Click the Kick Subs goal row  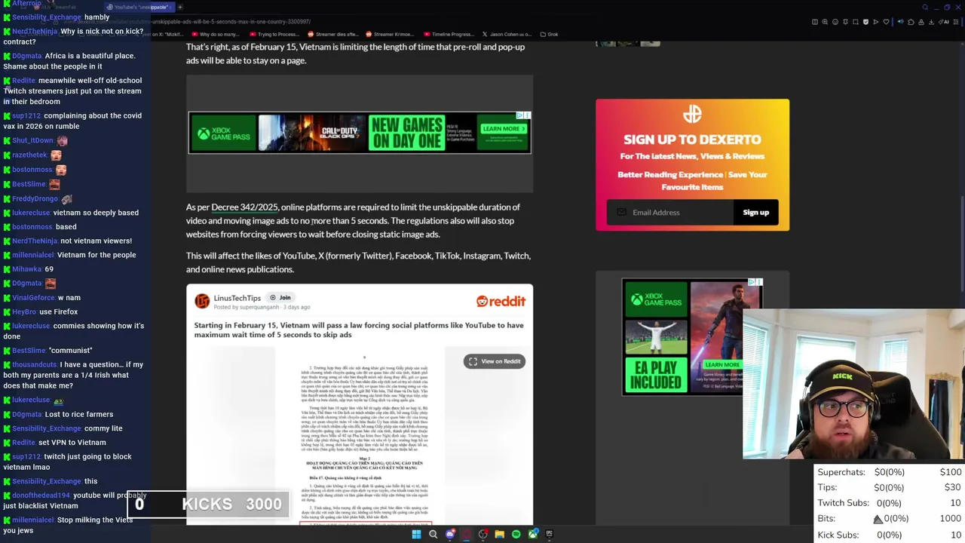tap(890, 535)
